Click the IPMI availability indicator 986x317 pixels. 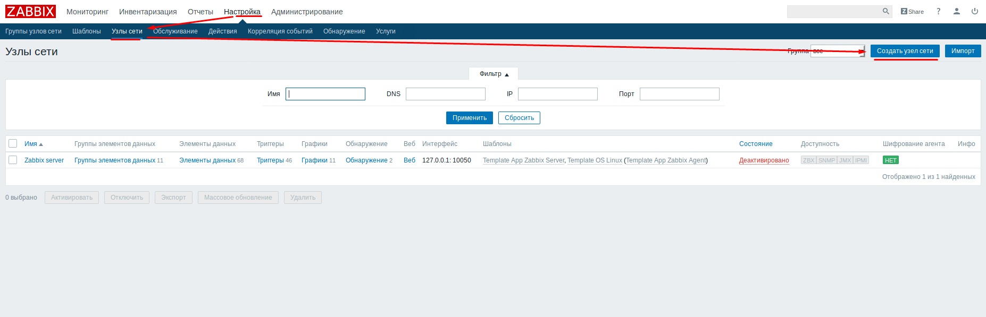861,160
